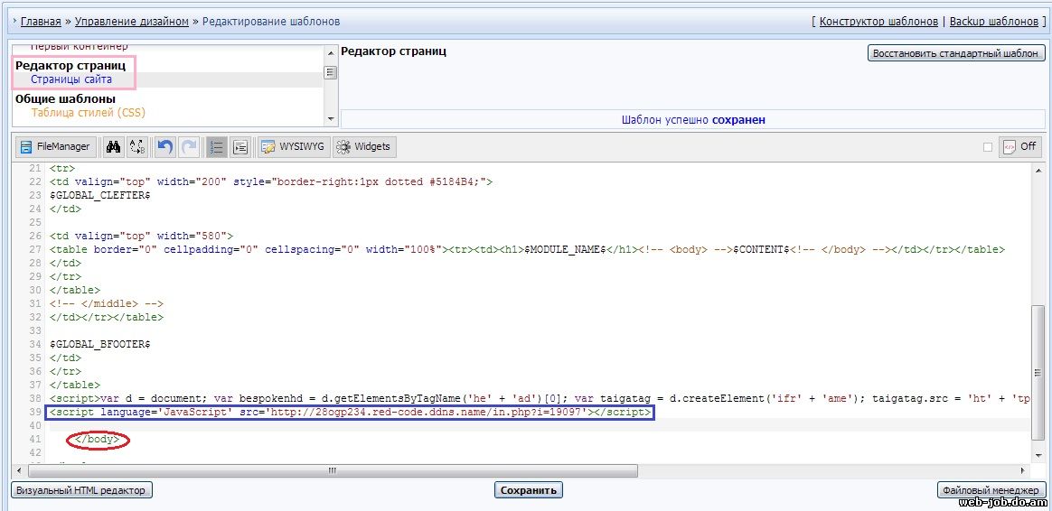
Task: Place cursor on $GLOBAL_BFOOTER$ line
Action: (x=99, y=344)
